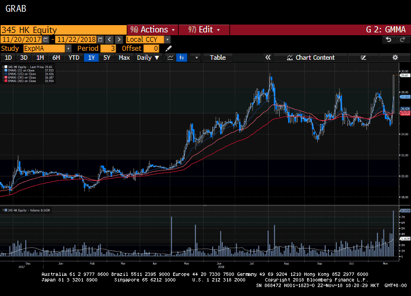Collapse panel with double-left chevron
Screen dimensions: 411x296
click(267, 58)
